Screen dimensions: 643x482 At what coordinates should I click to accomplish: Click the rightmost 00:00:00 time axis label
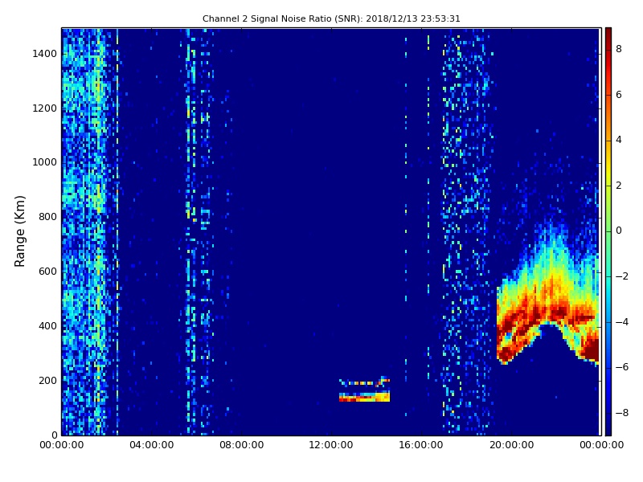(601, 445)
